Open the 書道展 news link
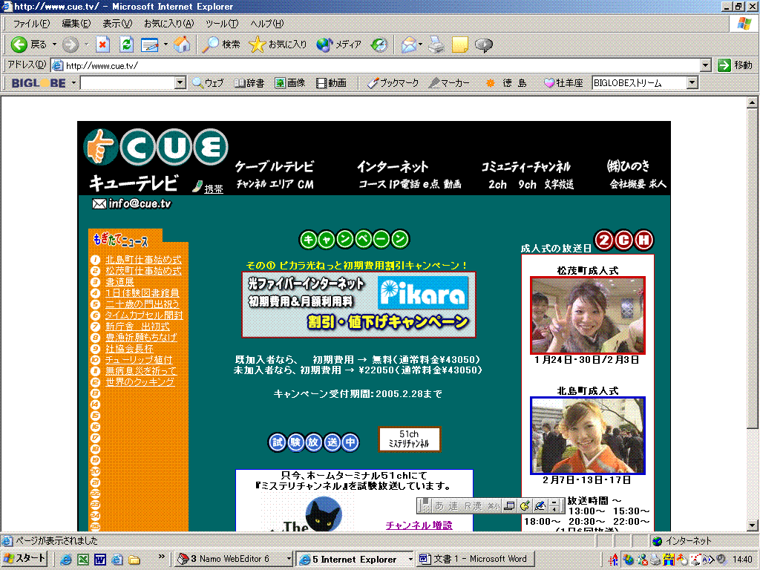760x570 pixels. (x=119, y=281)
